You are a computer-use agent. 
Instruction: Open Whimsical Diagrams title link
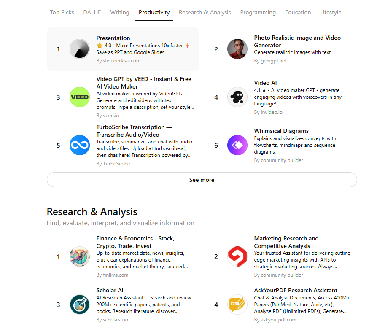click(281, 131)
